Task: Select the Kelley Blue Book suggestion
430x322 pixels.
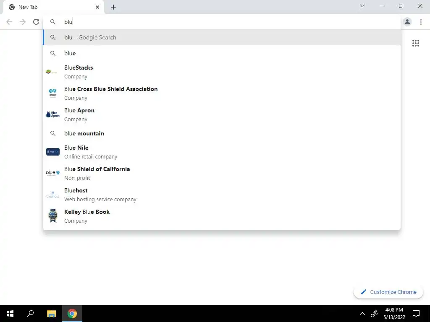Action: pyautogui.click(x=222, y=216)
